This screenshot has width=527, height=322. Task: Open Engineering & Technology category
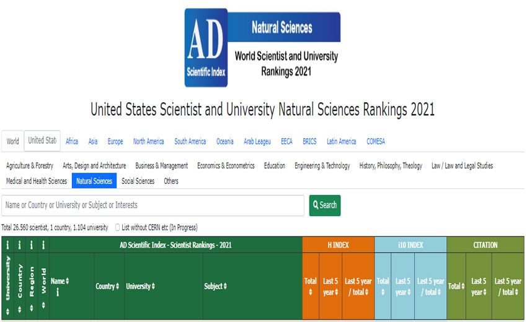click(x=322, y=165)
